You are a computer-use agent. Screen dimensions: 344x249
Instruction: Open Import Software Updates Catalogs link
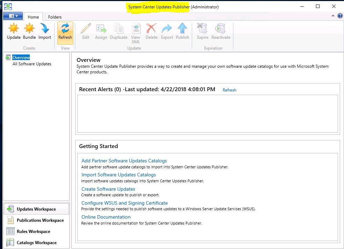click(x=119, y=175)
